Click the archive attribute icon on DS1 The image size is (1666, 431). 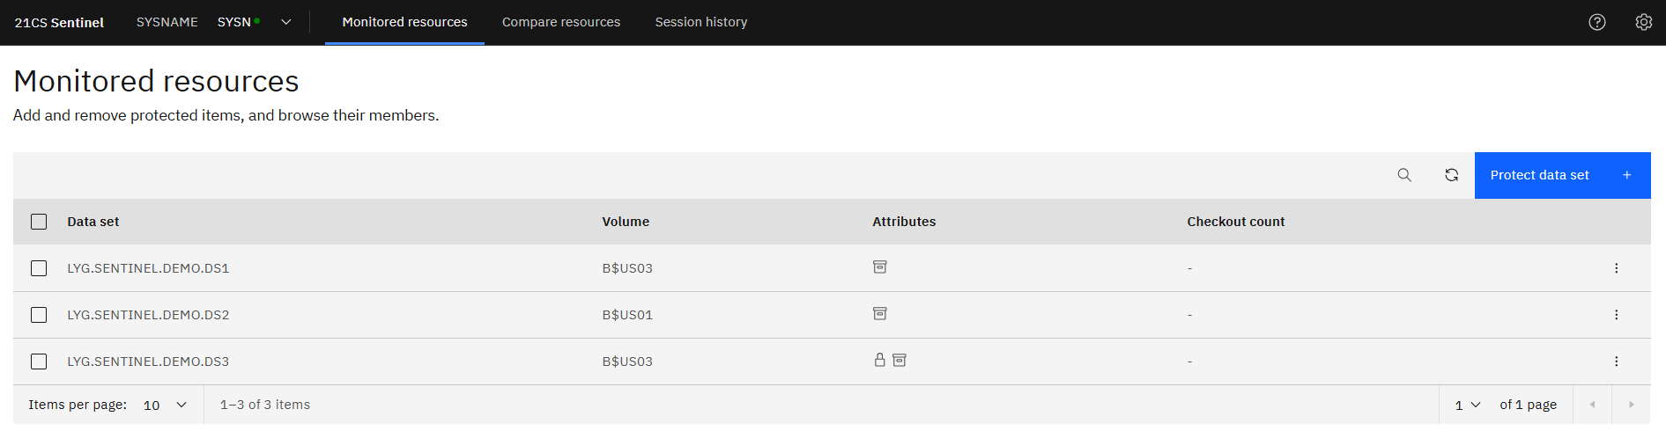[879, 267]
